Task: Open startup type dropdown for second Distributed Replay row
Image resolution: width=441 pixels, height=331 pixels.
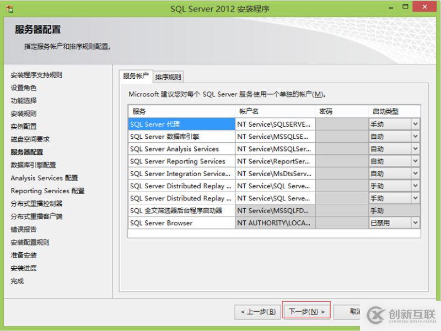Action: coord(416,198)
